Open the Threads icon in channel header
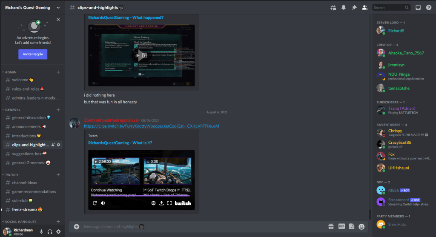This screenshot has height=237, width=436. pyautogui.click(x=333, y=7)
